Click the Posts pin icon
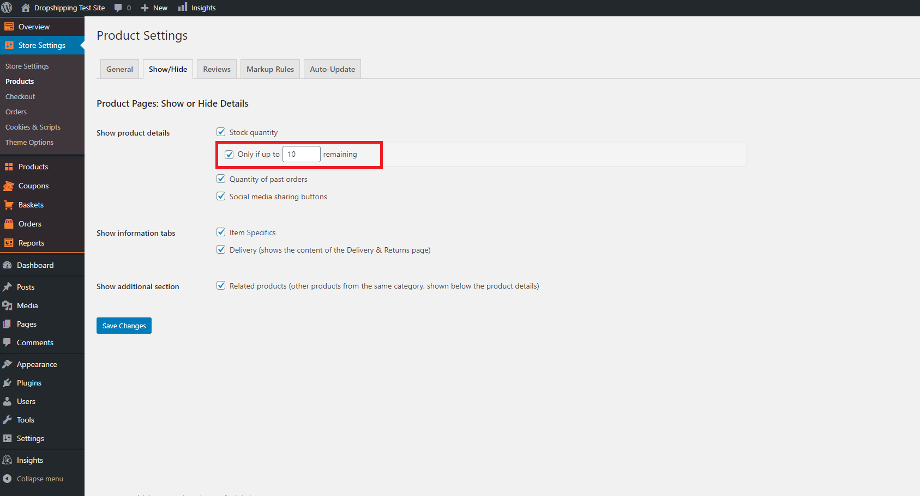 tap(7, 287)
